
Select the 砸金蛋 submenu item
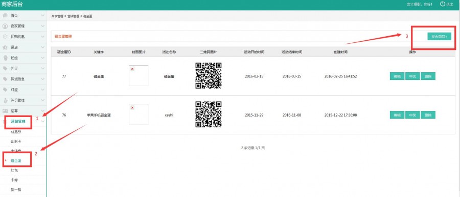(16, 160)
